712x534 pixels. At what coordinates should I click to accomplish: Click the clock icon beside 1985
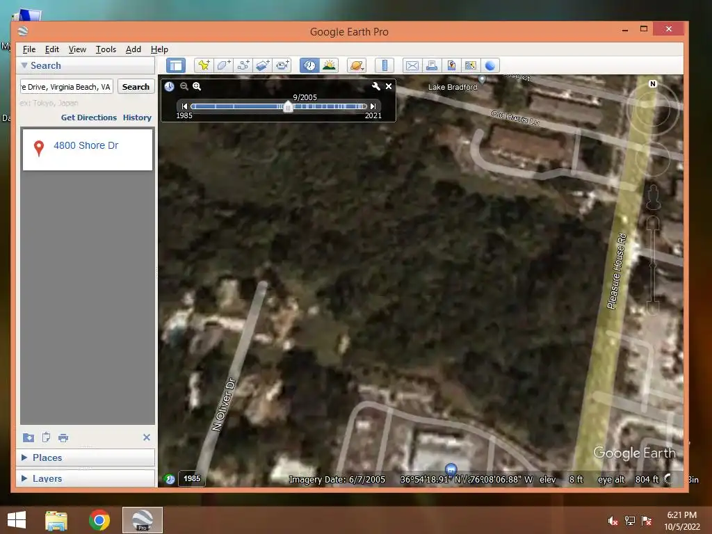(x=170, y=479)
